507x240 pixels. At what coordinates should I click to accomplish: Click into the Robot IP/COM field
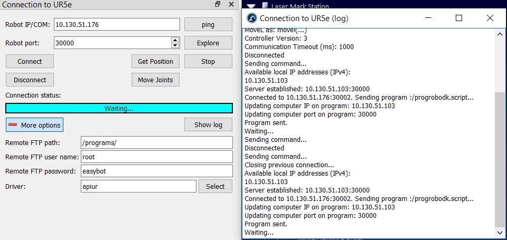click(x=116, y=24)
